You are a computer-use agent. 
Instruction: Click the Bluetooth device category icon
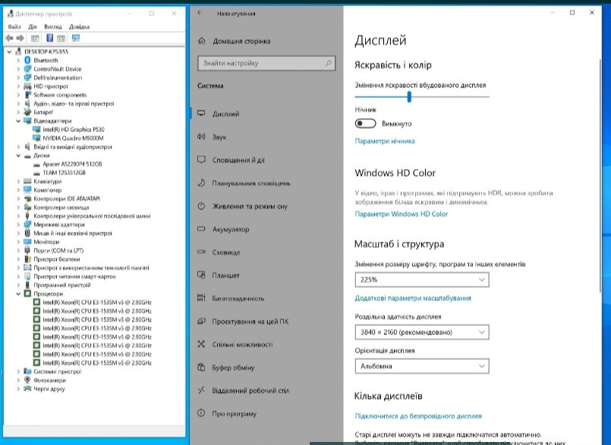28,60
